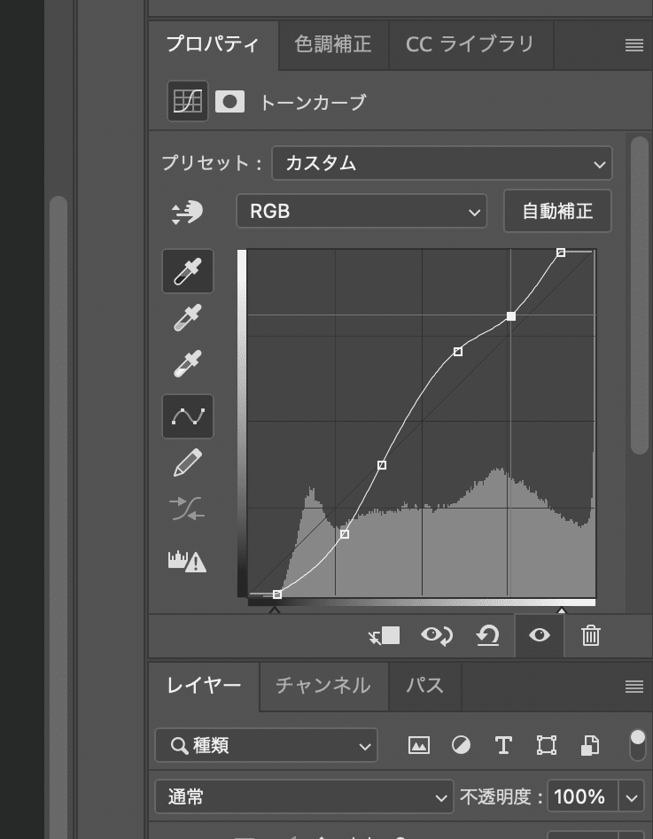Screen dimensions: 653x839
Task: Open the 種類 layer filter dropdown
Action: [x=266, y=745]
